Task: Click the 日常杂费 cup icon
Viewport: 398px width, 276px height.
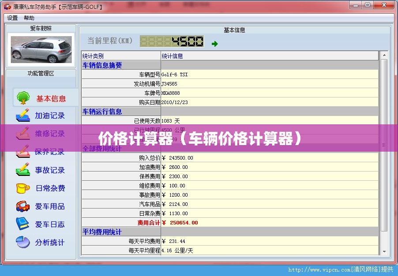Action: point(23,188)
